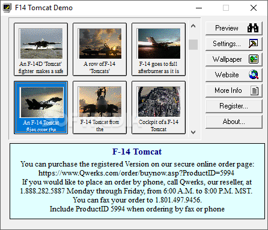
Task: Click the fax number 1.801.497.9456 line
Action: (137, 200)
